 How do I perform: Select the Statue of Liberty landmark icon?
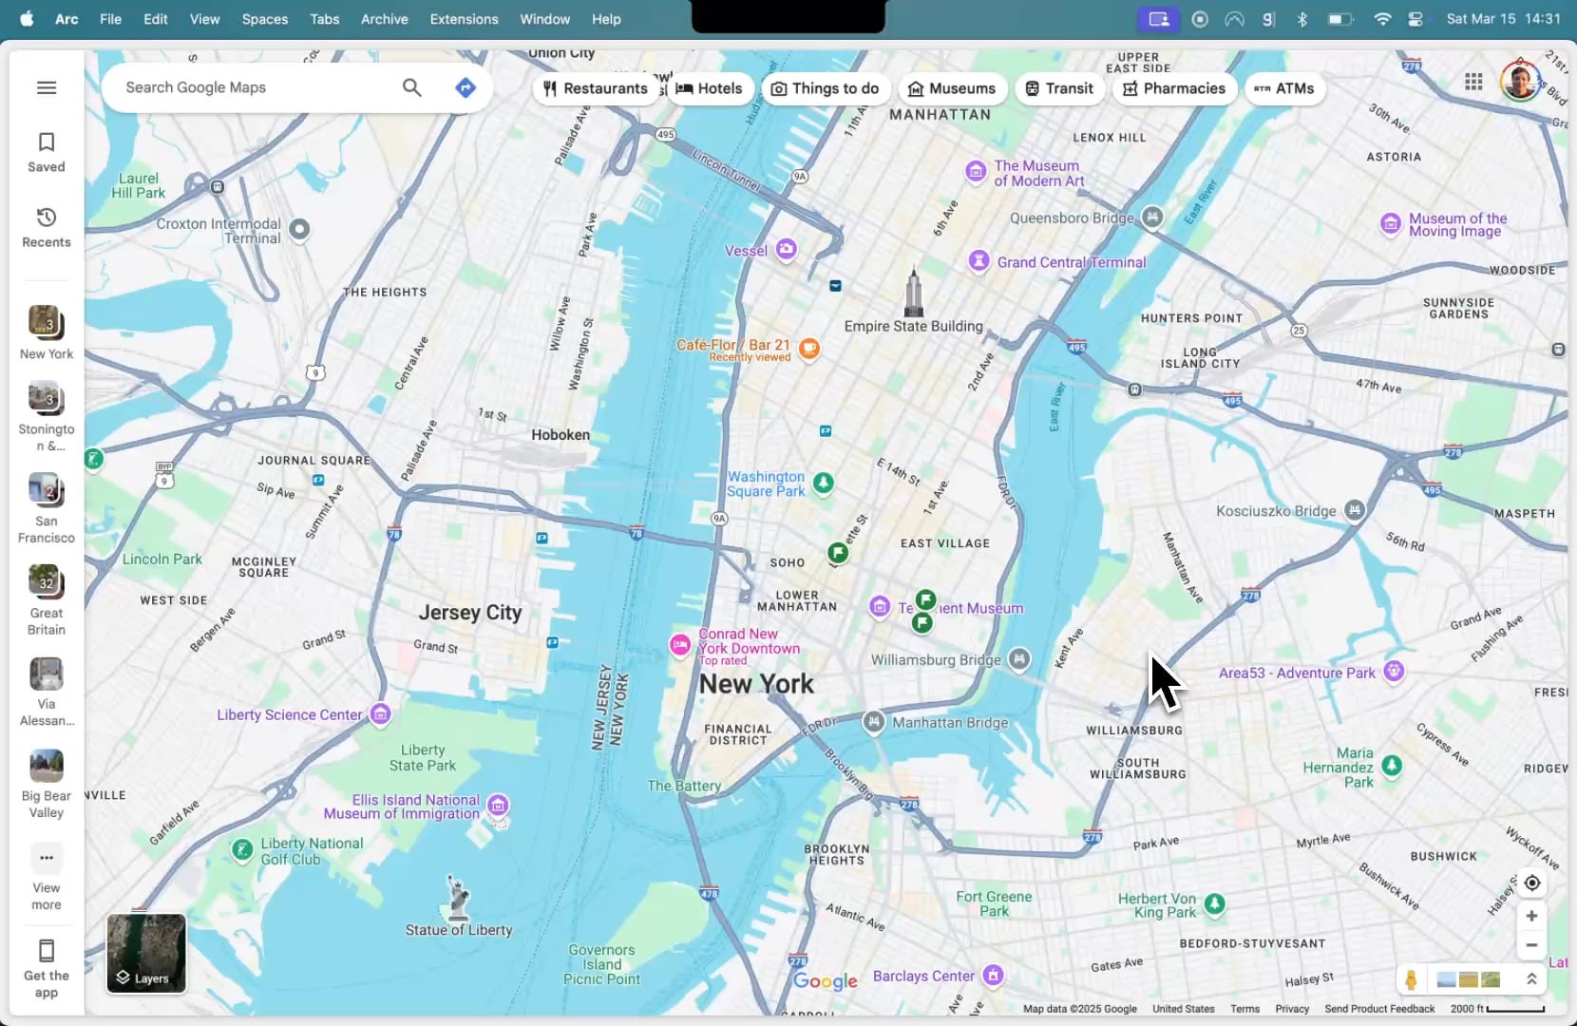point(458,898)
